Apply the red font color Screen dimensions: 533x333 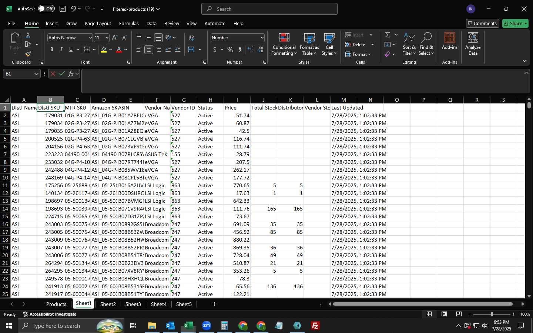(x=119, y=50)
